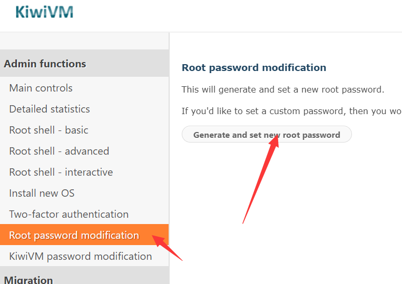
Task: Launch Root shell - interactive
Action: [x=61, y=172]
